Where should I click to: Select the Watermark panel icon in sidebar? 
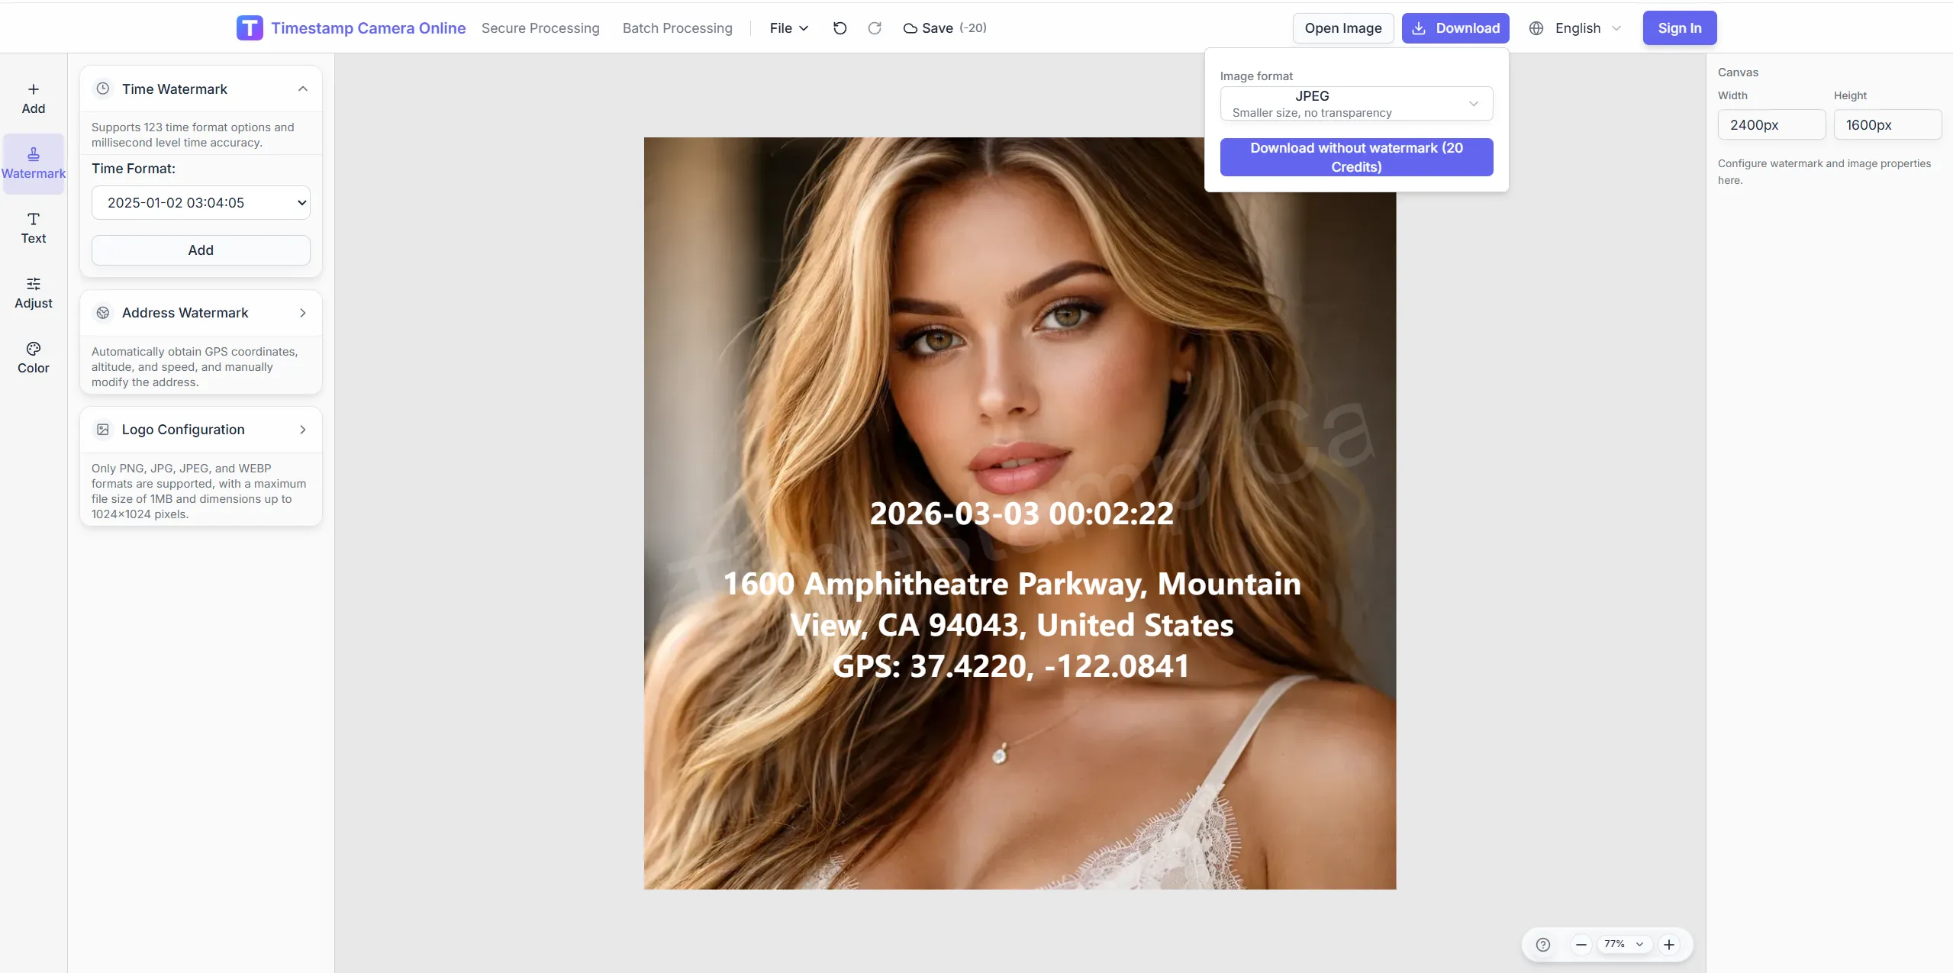[34, 162]
